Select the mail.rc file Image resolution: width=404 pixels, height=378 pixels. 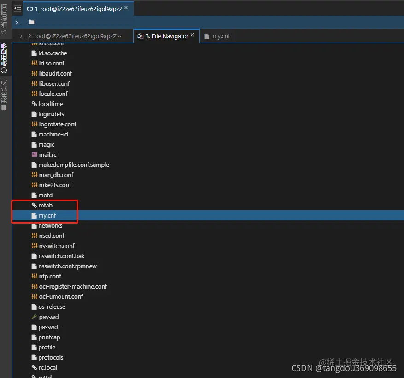47,155
